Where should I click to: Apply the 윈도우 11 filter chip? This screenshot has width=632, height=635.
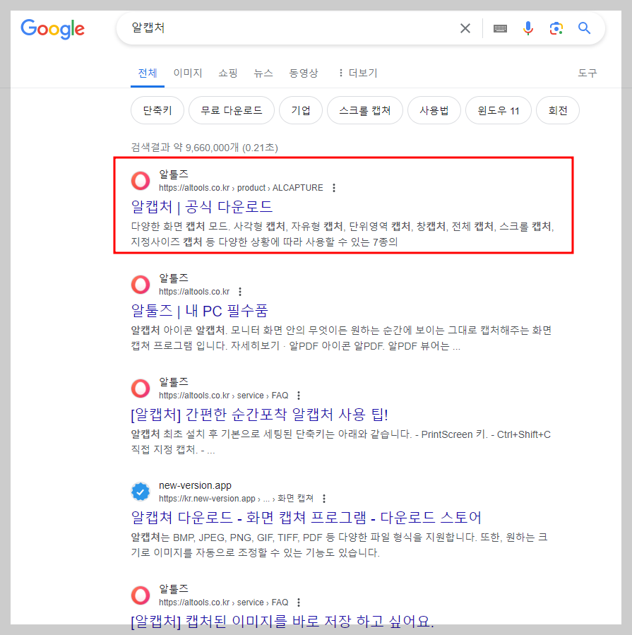[x=499, y=111]
